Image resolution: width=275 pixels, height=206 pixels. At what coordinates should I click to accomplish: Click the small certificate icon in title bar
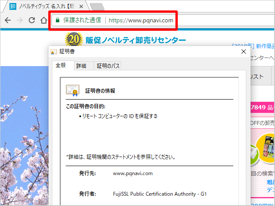click(x=54, y=52)
